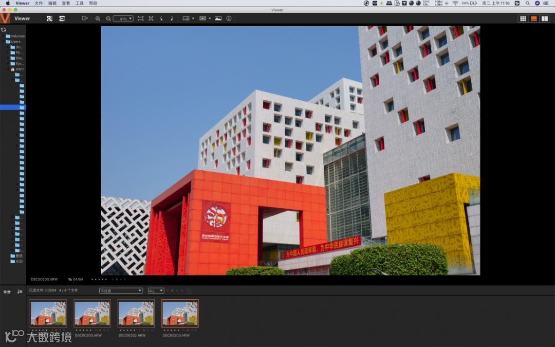Click the Viewer V logo icon
555x347 pixels.
(5, 19)
